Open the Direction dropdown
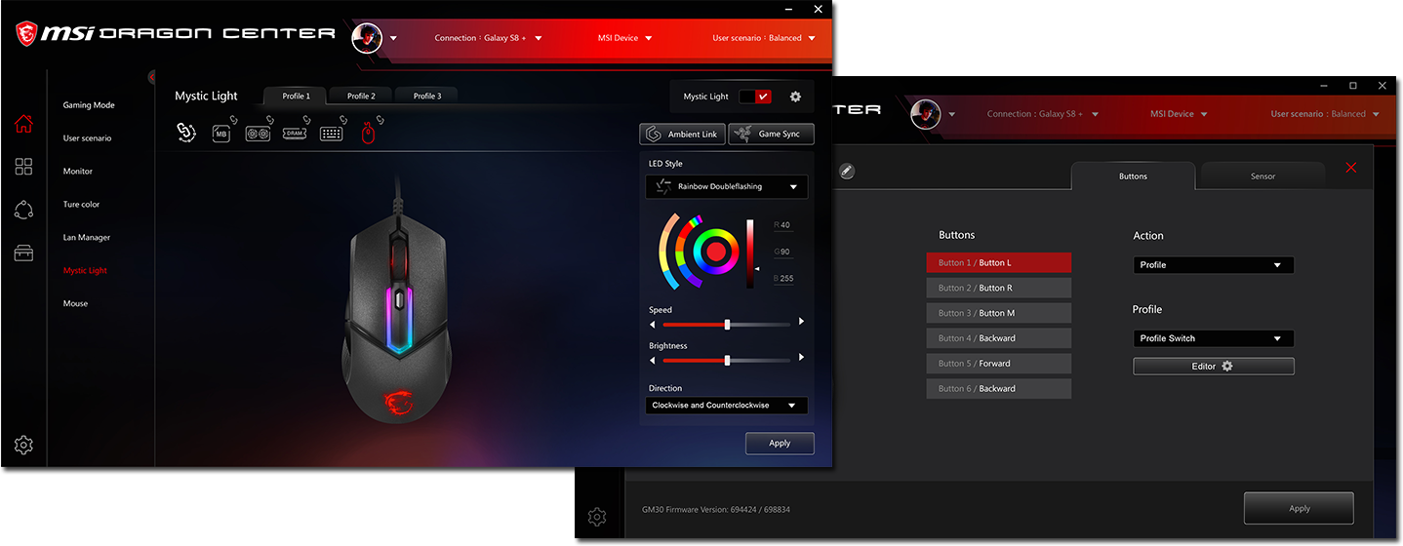 tap(727, 406)
